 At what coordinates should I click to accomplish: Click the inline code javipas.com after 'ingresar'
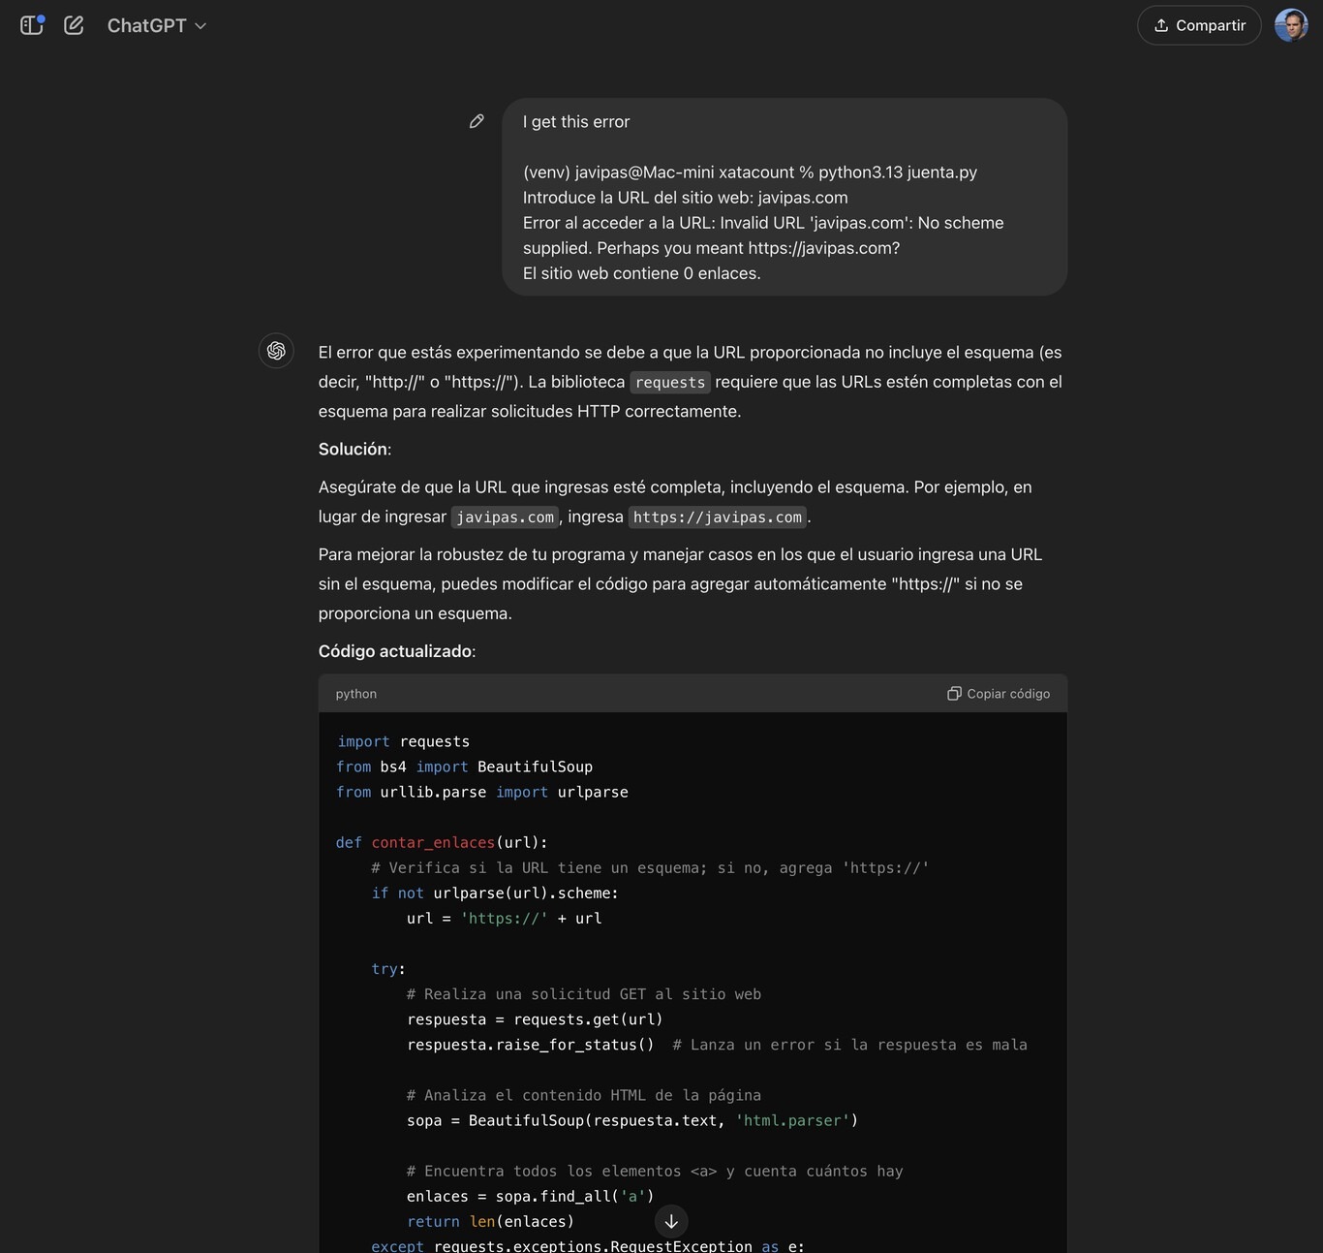pyautogui.click(x=505, y=517)
